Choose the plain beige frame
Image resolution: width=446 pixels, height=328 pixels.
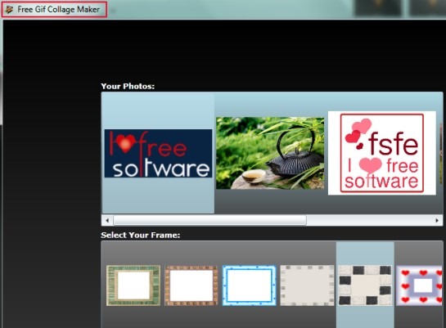tap(307, 285)
